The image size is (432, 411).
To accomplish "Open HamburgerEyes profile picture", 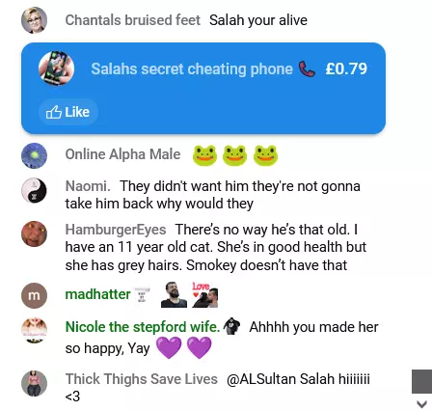I will pyautogui.click(x=34, y=233).
